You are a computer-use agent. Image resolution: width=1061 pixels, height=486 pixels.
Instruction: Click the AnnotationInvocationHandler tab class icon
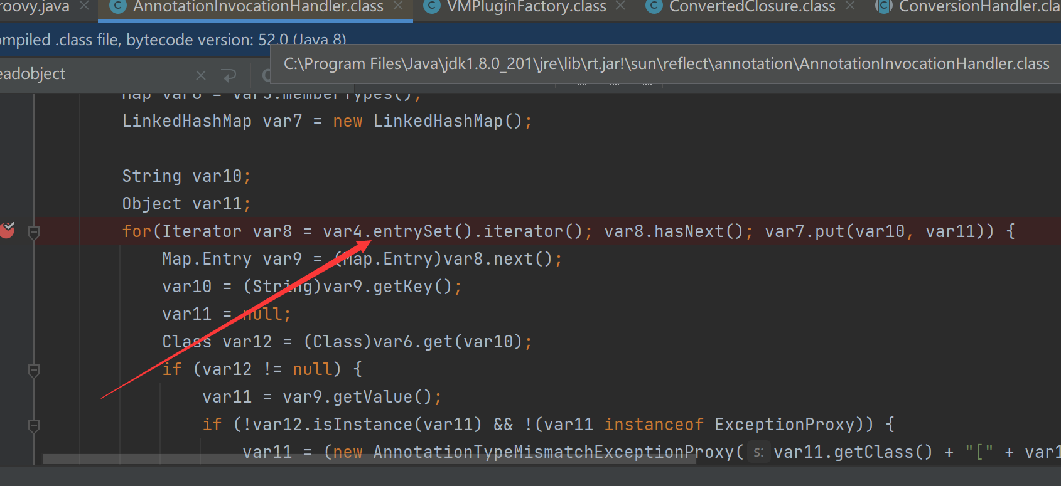(118, 7)
